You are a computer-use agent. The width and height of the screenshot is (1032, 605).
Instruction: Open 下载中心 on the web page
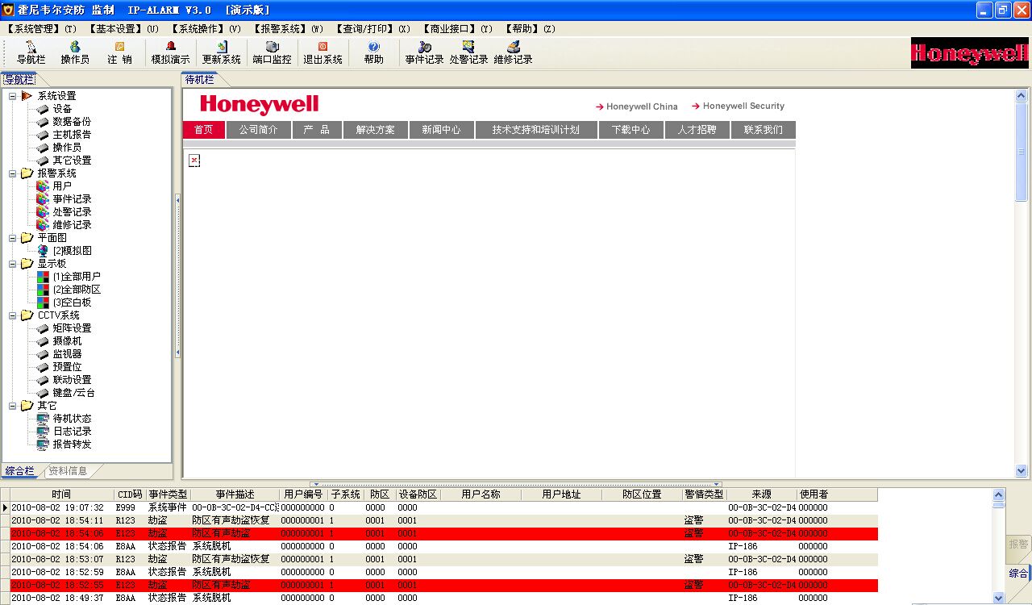[x=630, y=130]
